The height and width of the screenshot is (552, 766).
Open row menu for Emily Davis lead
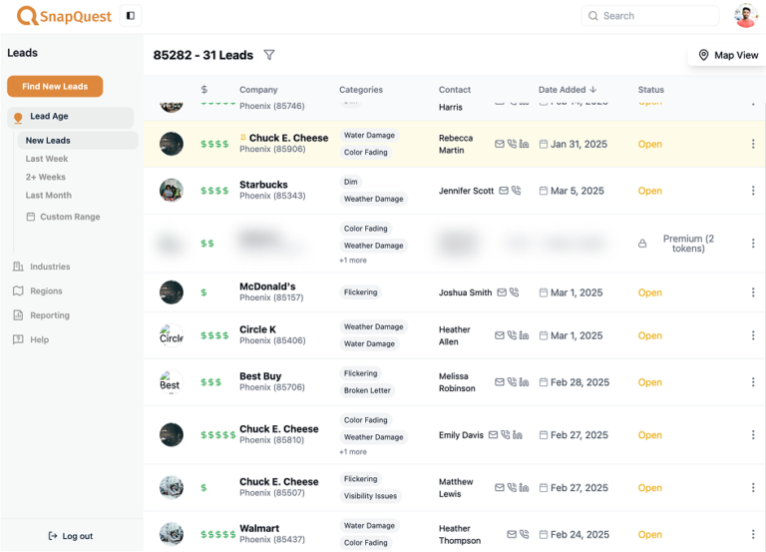click(x=753, y=434)
